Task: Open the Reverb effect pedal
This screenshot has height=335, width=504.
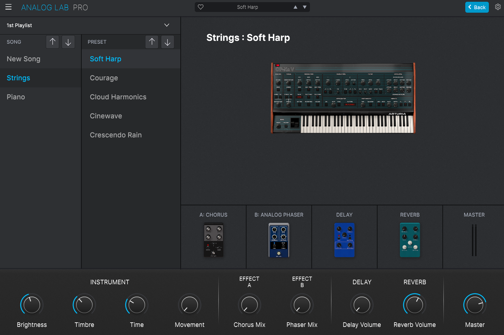Action: coord(410,240)
